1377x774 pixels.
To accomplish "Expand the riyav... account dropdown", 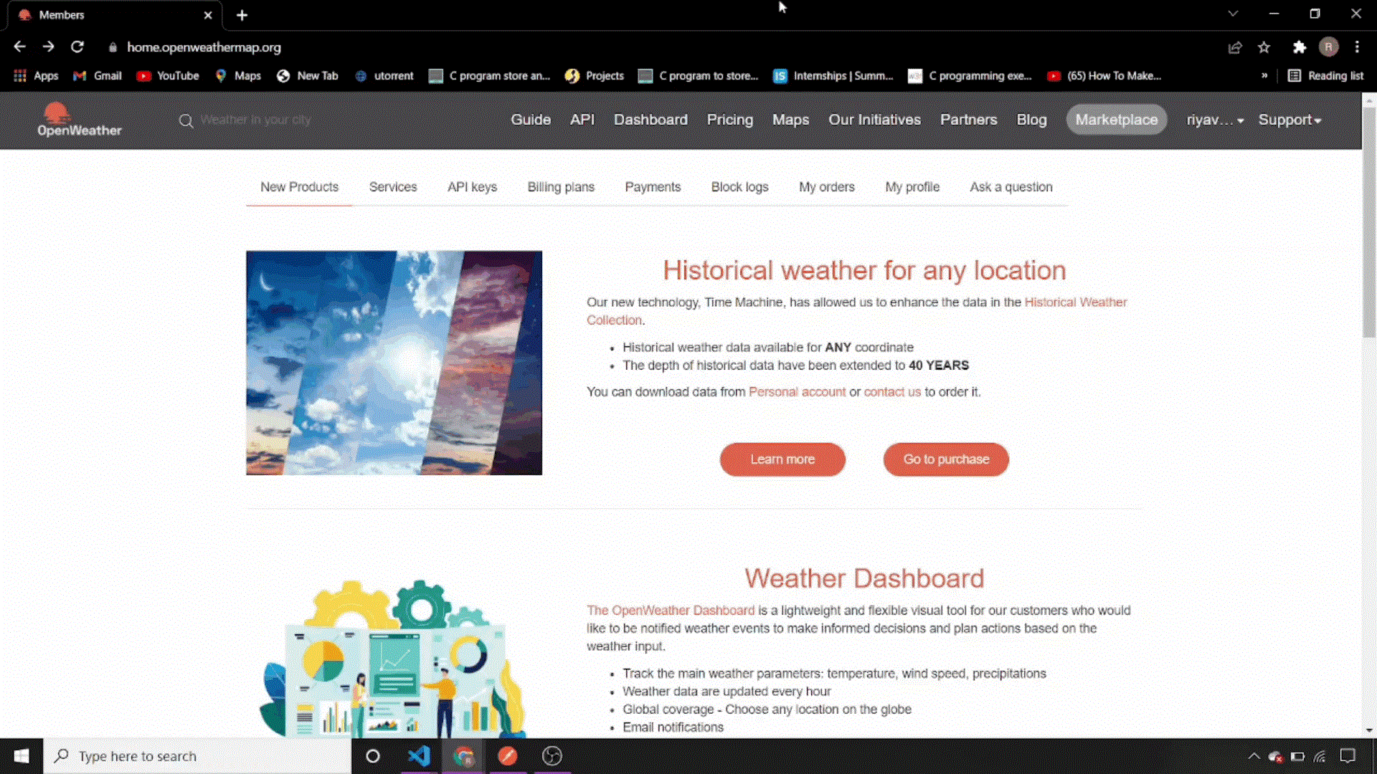I will tap(1215, 120).
